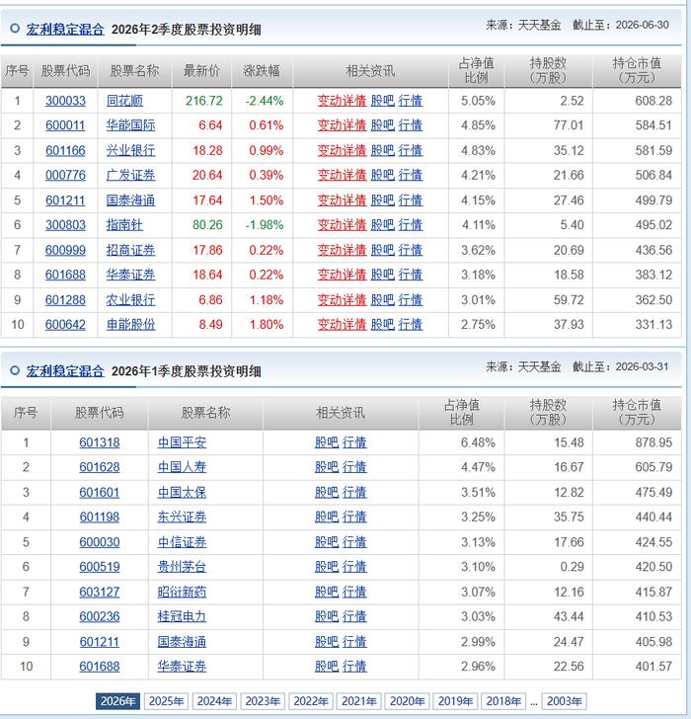Viewport: 691px width, 719px height.
Task: Open 行情 for 兴业银行
Action: pyautogui.click(x=410, y=151)
